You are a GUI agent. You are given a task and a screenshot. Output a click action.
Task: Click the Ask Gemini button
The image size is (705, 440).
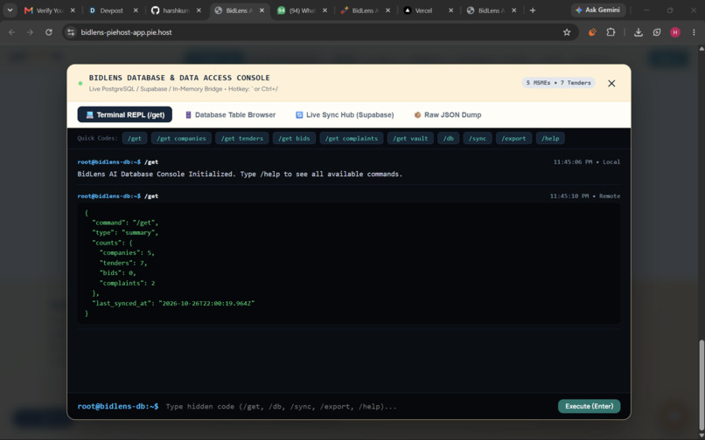tap(598, 10)
